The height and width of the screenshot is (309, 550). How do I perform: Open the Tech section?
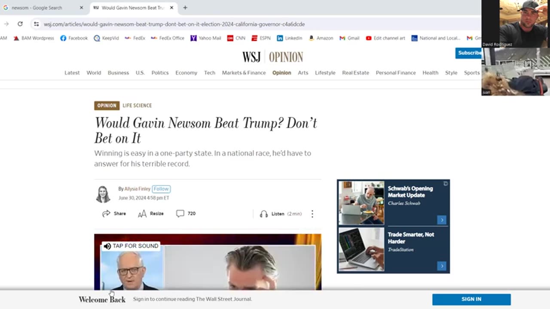click(x=210, y=73)
